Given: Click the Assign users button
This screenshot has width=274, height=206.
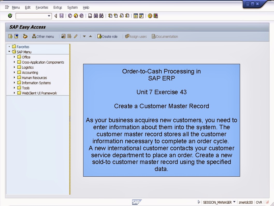Looking at the screenshot, I should click(136, 36).
